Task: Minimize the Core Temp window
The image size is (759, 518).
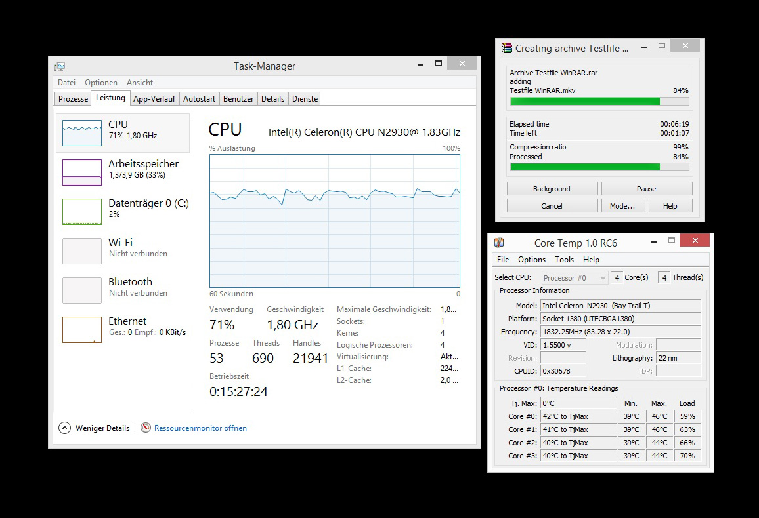Action: click(654, 241)
